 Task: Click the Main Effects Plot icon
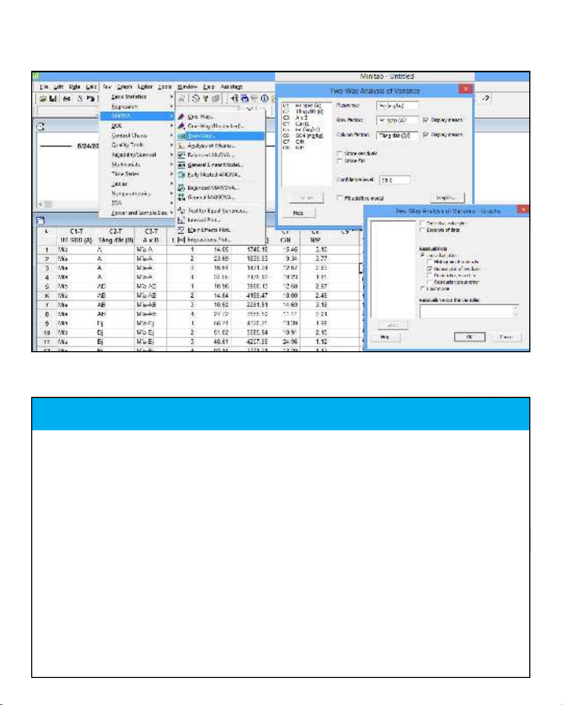coord(181,229)
